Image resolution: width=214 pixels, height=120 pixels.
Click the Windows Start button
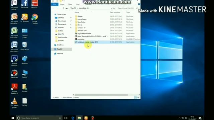coord(13,118)
